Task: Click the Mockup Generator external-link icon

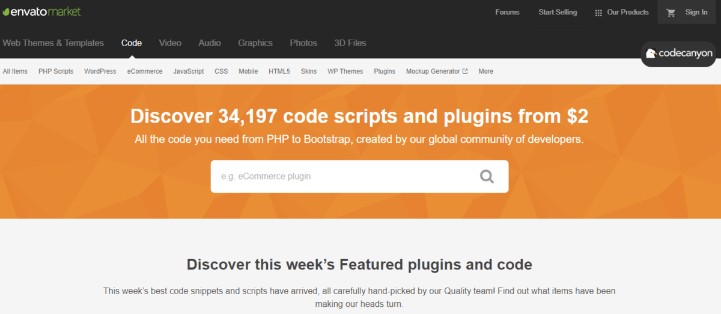Action: click(465, 71)
